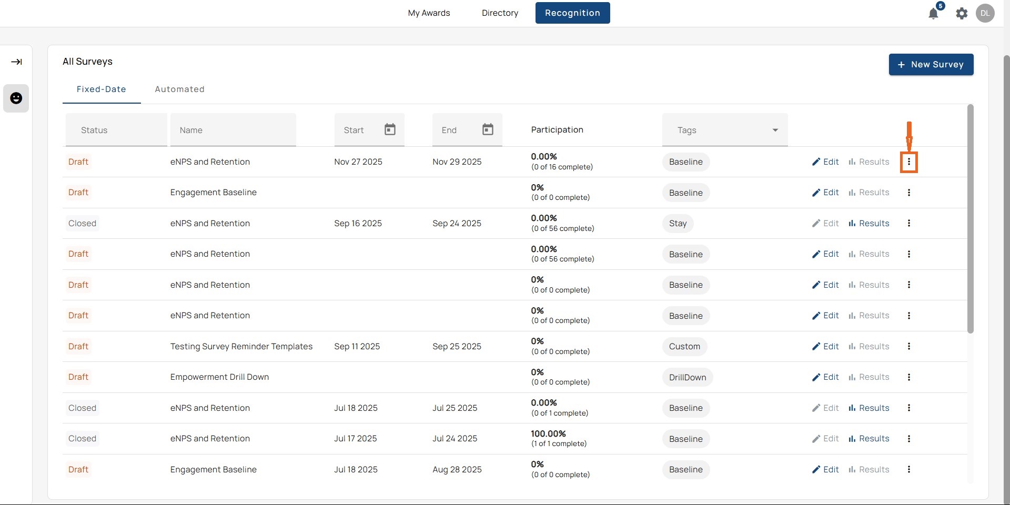Edit Empowerment Drill Down survey

(825, 377)
